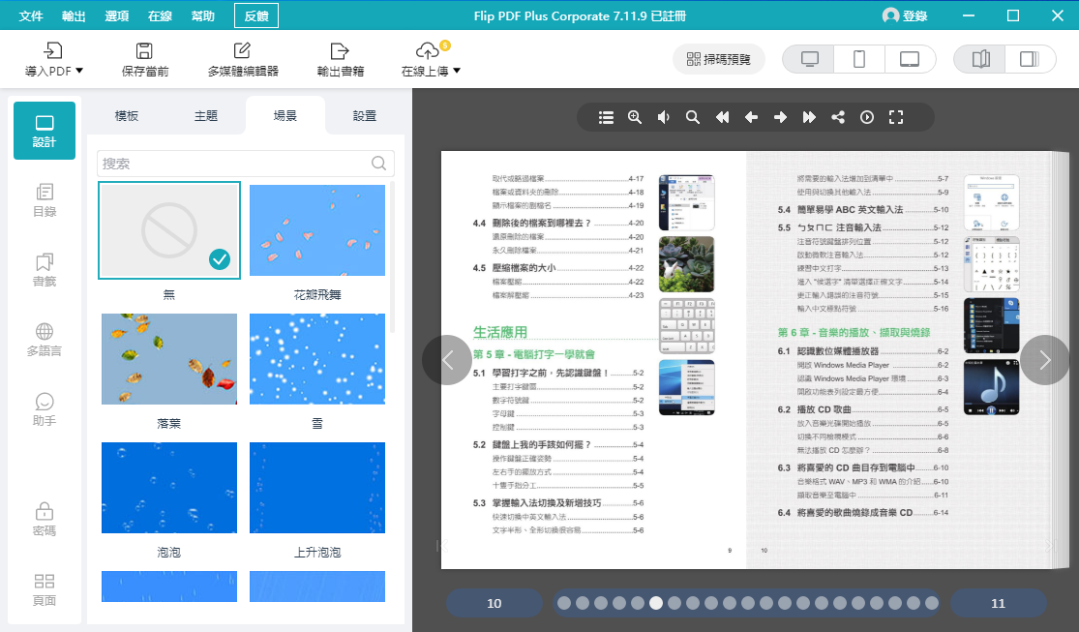
Task: Click the page progress dots slider
Action: 745,603
